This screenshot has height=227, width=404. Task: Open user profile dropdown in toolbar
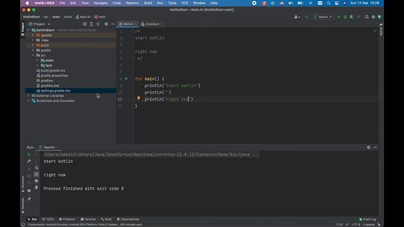[297, 17]
